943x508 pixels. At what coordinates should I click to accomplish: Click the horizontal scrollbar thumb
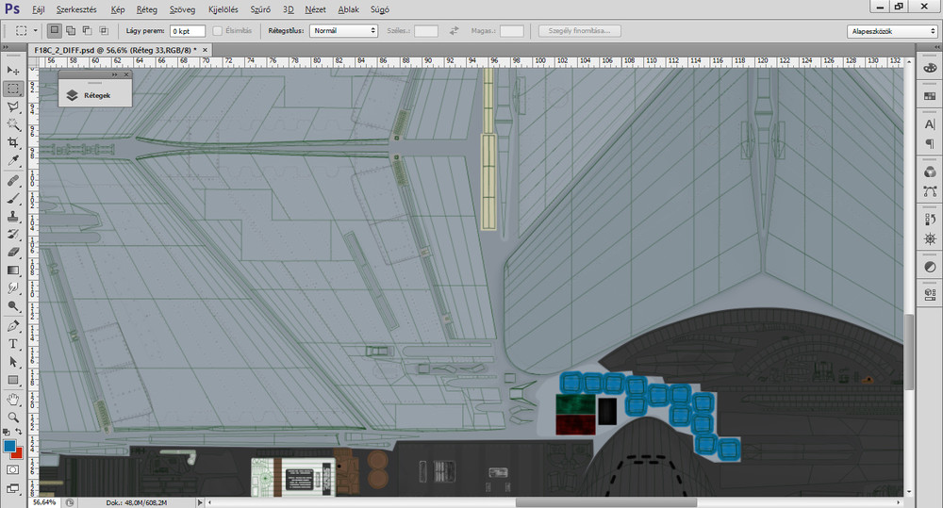(x=605, y=502)
